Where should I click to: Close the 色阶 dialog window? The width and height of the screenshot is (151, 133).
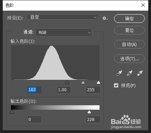143,5
